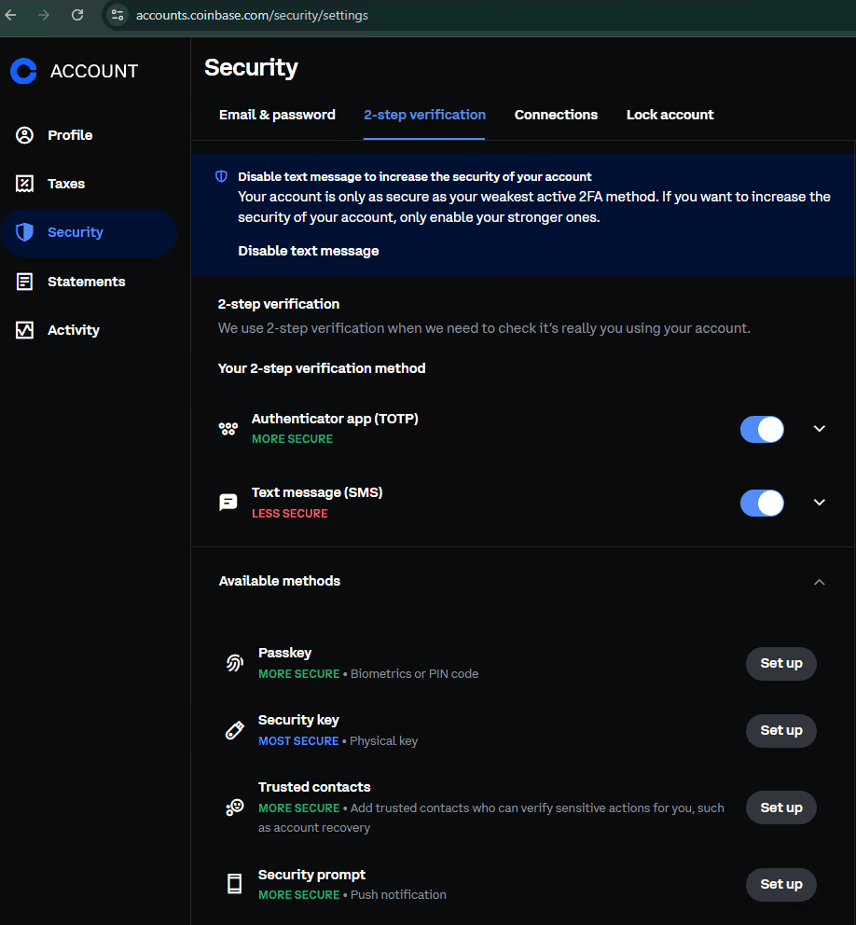
Task: Disable the Authenticator app (TOTP) toggle
Action: [762, 429]
